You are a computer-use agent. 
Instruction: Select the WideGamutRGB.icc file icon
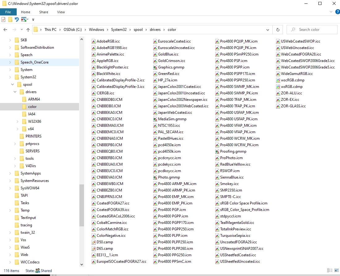(278, 74)
